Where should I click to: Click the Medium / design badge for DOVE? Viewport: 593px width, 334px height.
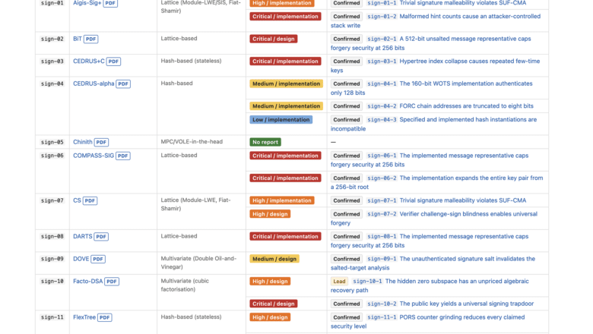(274, 260)
